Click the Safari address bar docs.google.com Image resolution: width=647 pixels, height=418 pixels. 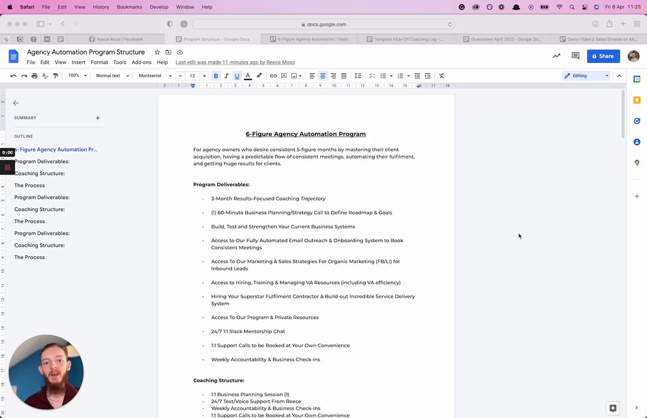[323, 24]
